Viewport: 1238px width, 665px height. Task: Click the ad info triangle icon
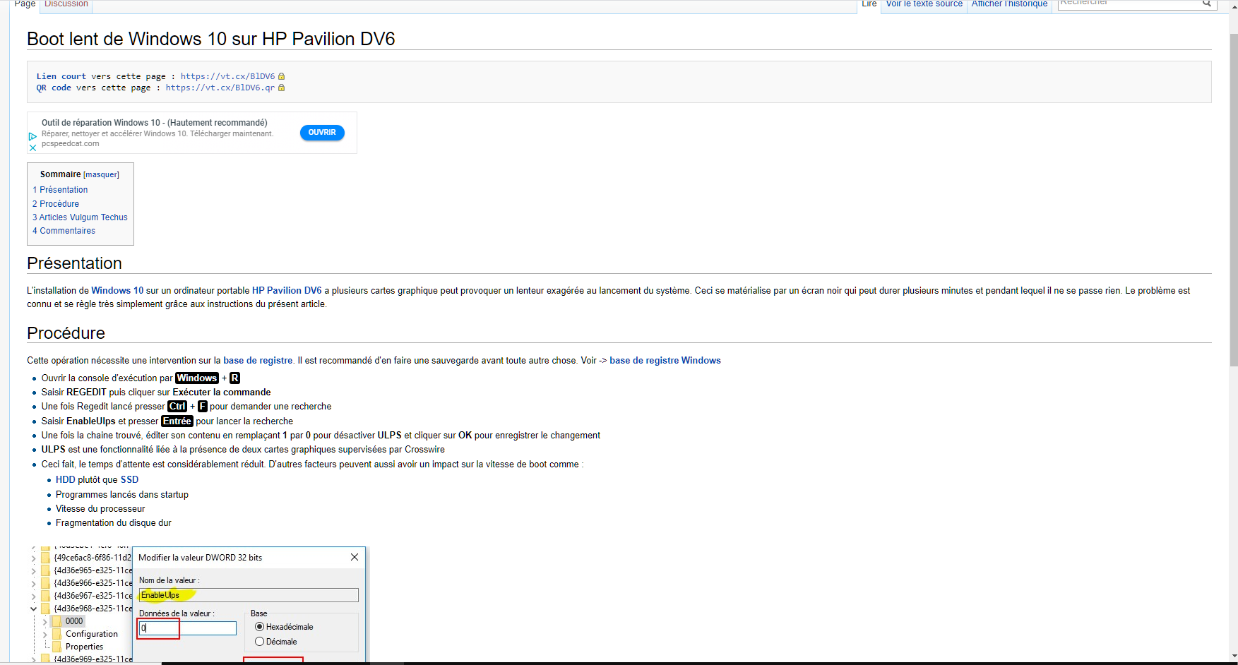pyautogui.click(x=32, y=137)
